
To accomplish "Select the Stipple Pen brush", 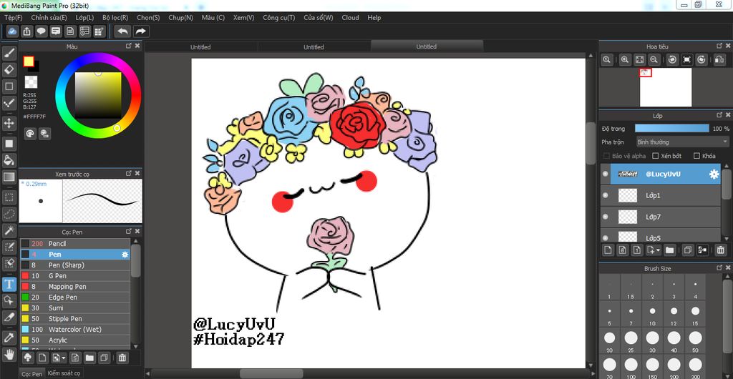I will click(75, 319).
